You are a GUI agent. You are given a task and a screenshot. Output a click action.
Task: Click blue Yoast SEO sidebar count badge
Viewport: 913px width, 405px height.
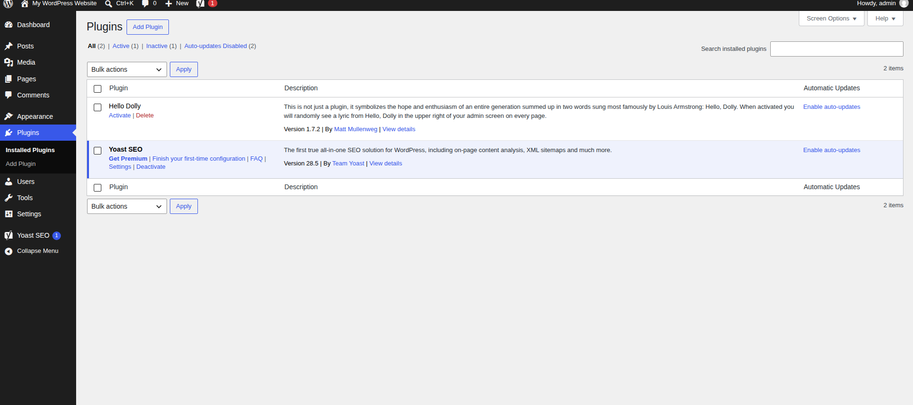[57, 235]
